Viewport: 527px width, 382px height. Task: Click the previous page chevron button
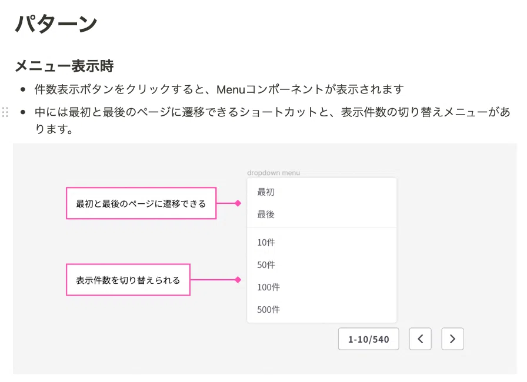(420, 339)
